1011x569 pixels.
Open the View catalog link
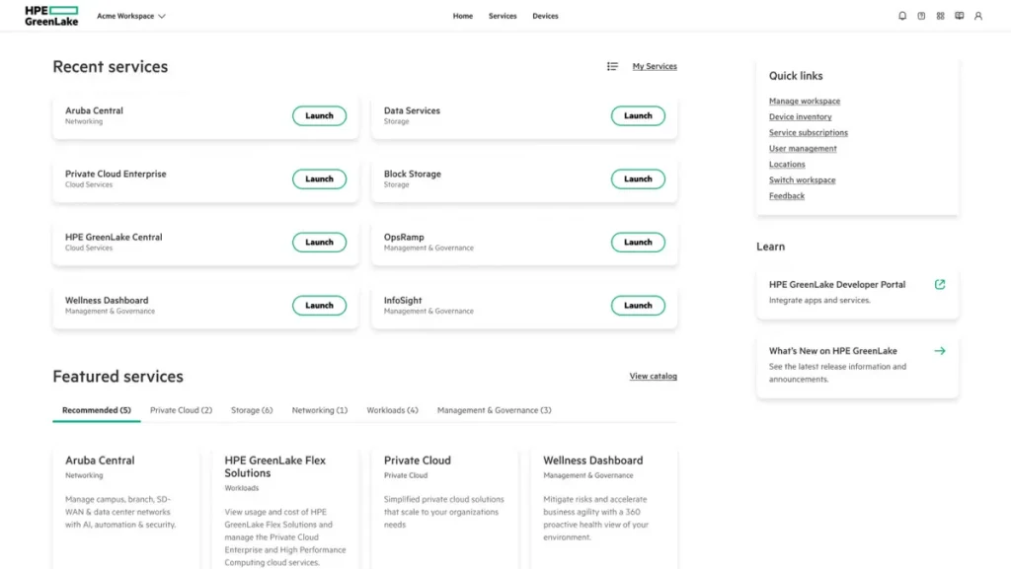tap(654, 376)
